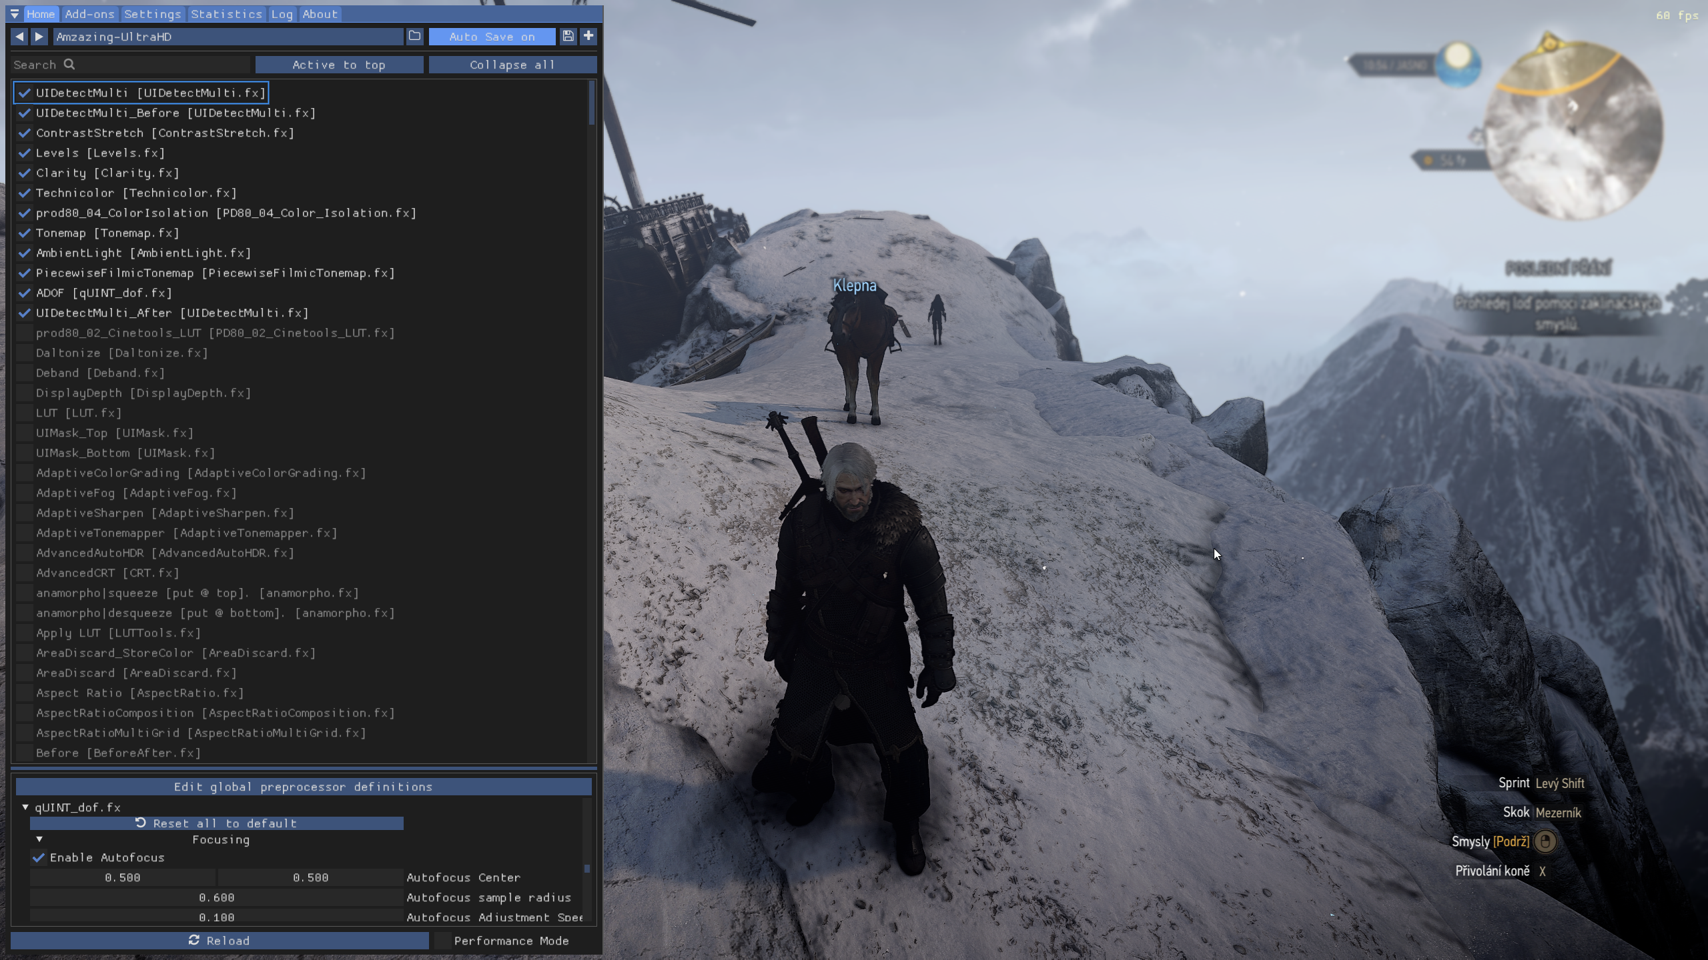Open the Log tab

point(282,14)
